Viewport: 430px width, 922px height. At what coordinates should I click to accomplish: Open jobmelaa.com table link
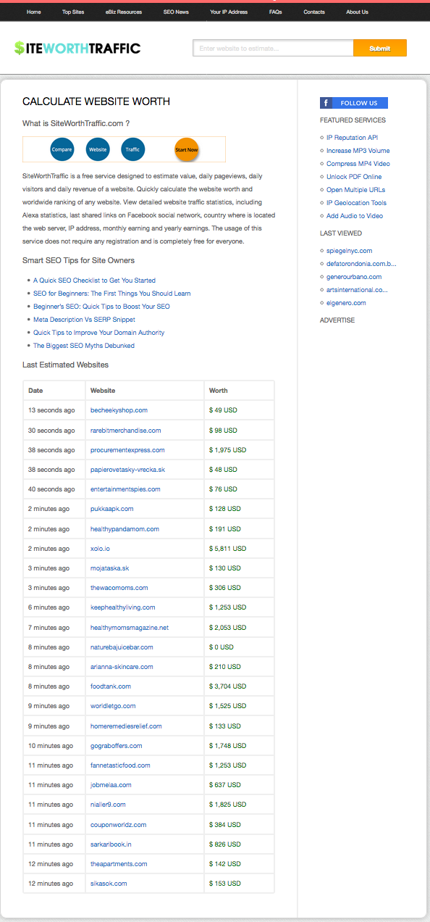pos(111,785)
